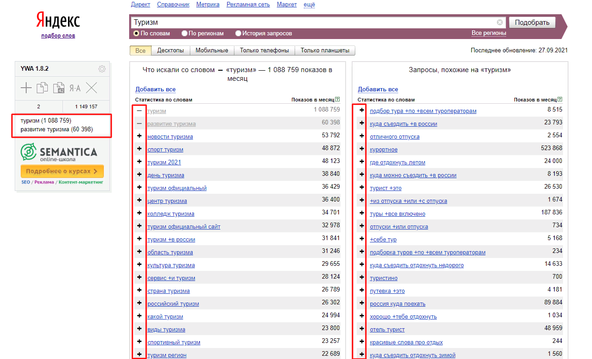
Task: Click 'Добавить все' in the left results panel
Action: pos(155,90)
